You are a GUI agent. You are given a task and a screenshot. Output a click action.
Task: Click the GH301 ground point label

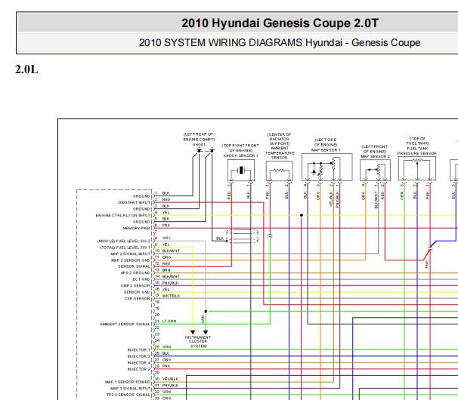(x=199, y=145)
